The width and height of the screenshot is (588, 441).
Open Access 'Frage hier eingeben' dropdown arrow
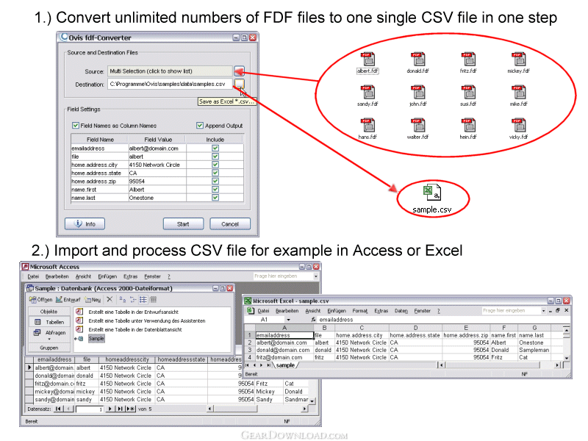(x=316, y=276)
